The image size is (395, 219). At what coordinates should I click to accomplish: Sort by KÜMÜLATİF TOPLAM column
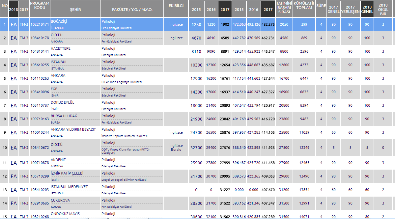(x=304, y=7)
